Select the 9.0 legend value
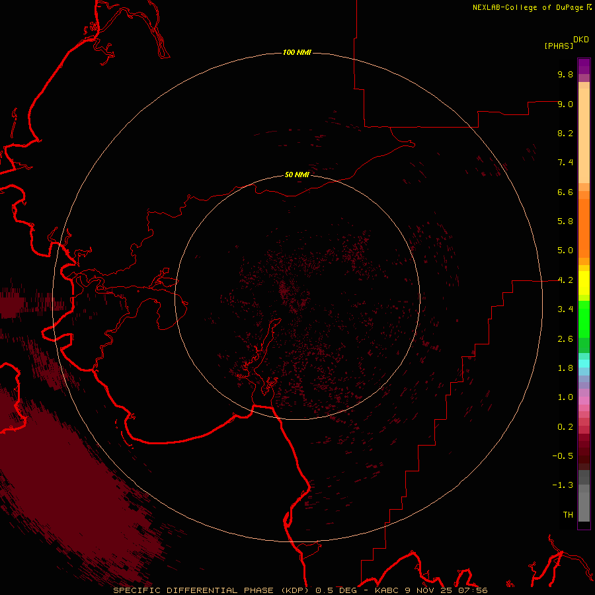This screenshot has height=595, width=595. coord(565,104)
